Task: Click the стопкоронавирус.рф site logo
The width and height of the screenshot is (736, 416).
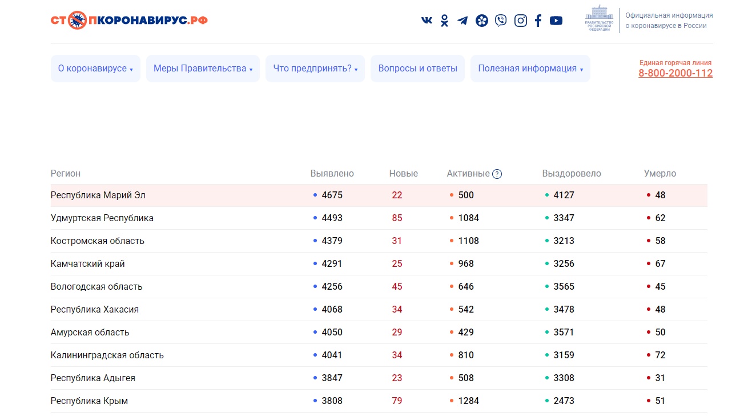Action: [x=129, y=20]
